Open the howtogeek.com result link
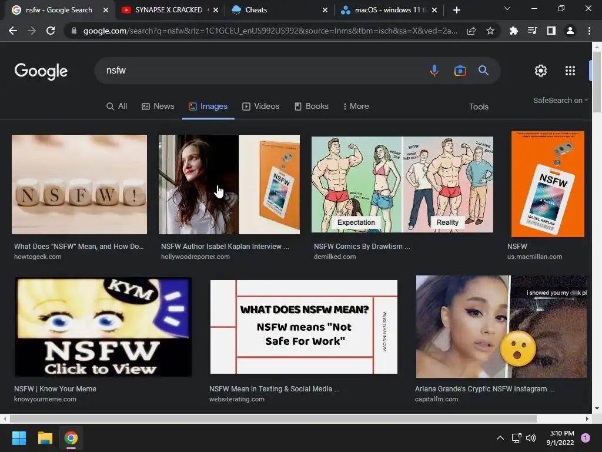 point(38,257)
